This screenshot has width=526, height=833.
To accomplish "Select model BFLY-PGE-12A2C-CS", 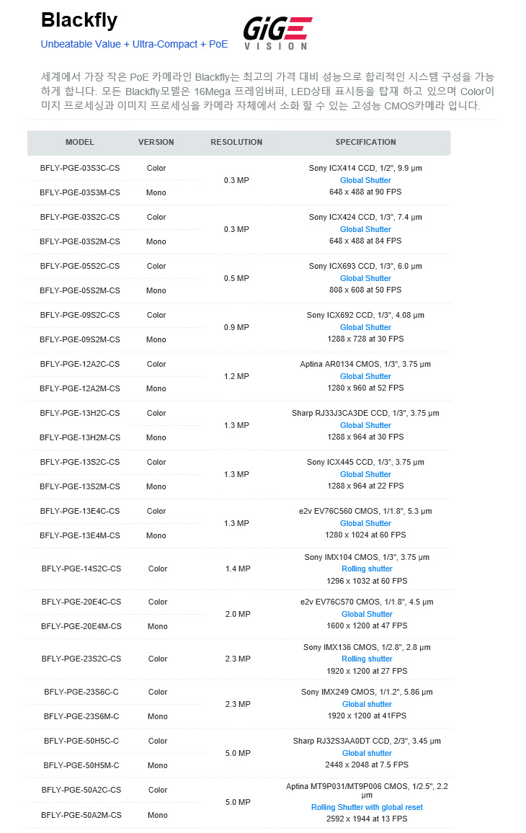I will coord(80,364).
